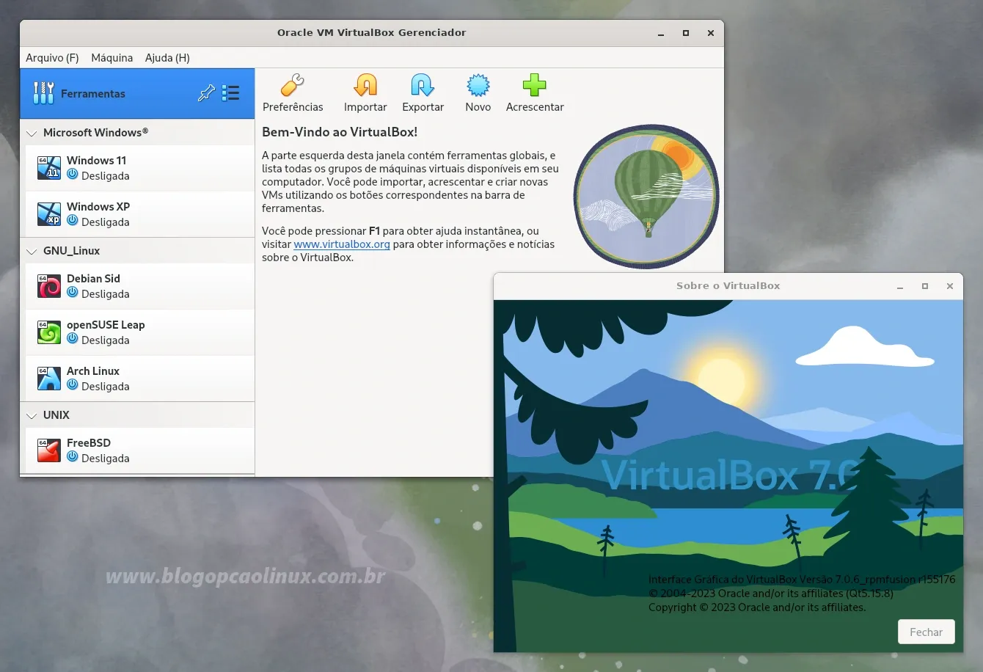Viewport: 983px width, 672px height.
Task: Click the Microsoft Windows® group title
Action: point(95,133)
